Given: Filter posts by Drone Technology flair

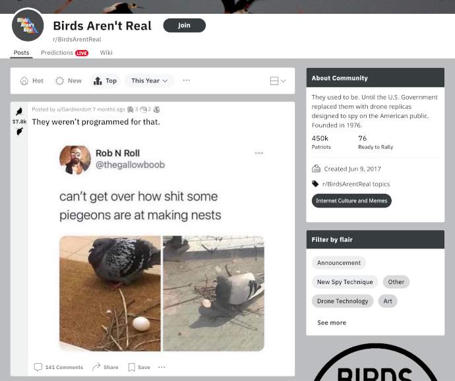Looking at the screenshot, I should pyautogui.click(x=343, y=301).
